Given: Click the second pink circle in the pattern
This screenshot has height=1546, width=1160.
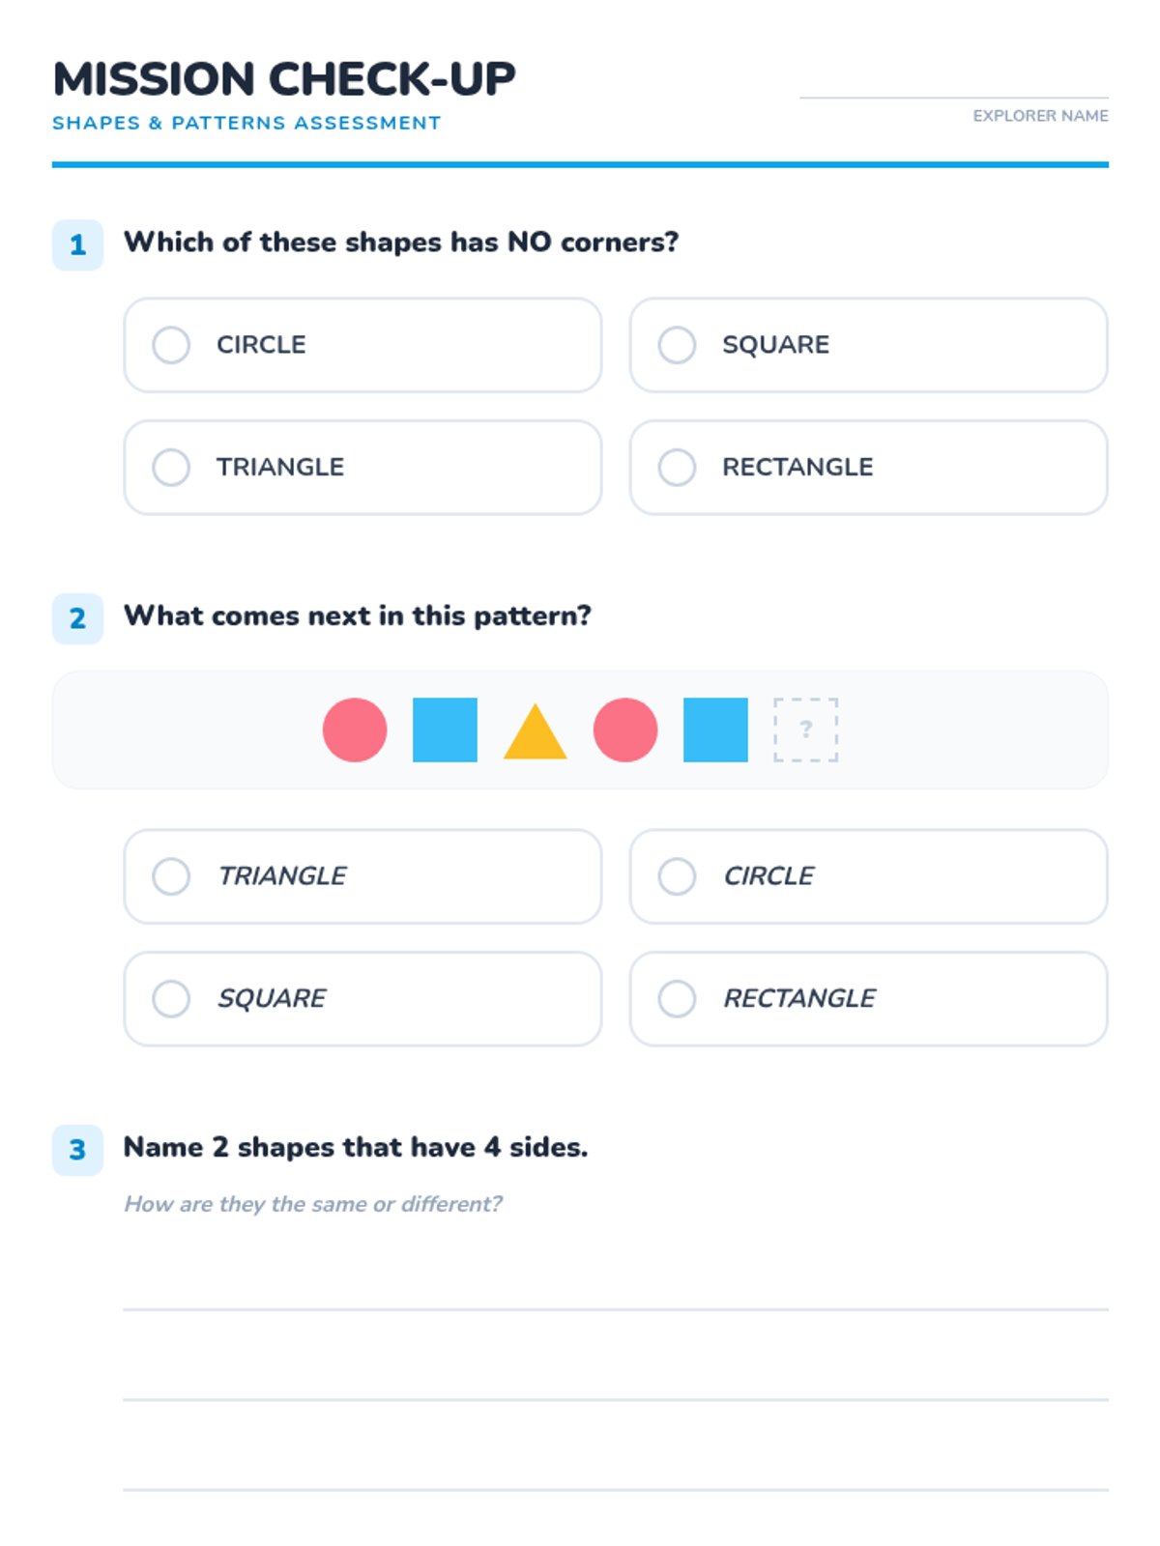Looking at the screenshot, I should (625, 730).
